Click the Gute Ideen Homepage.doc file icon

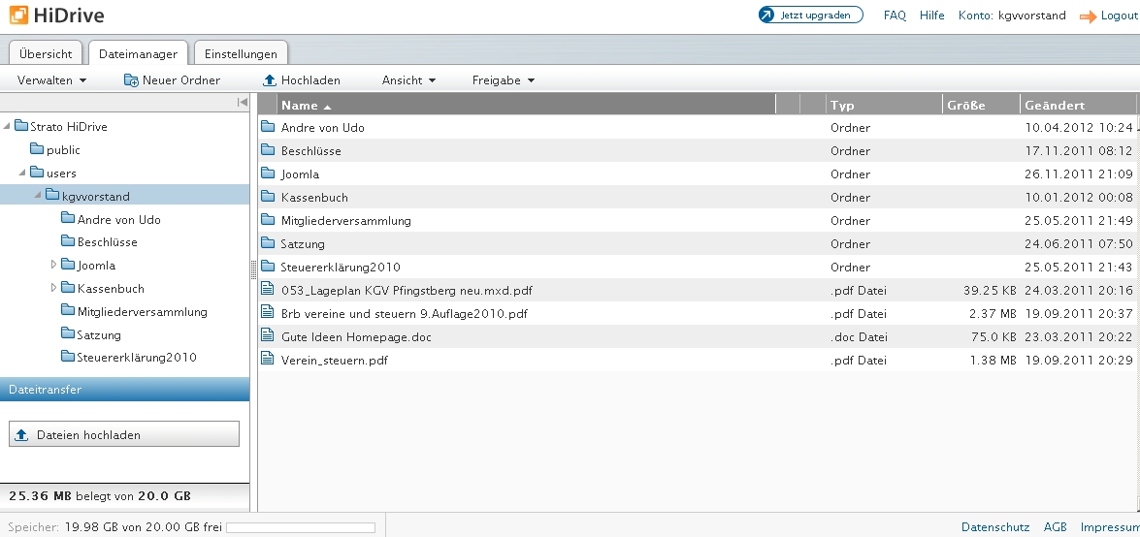269,336
